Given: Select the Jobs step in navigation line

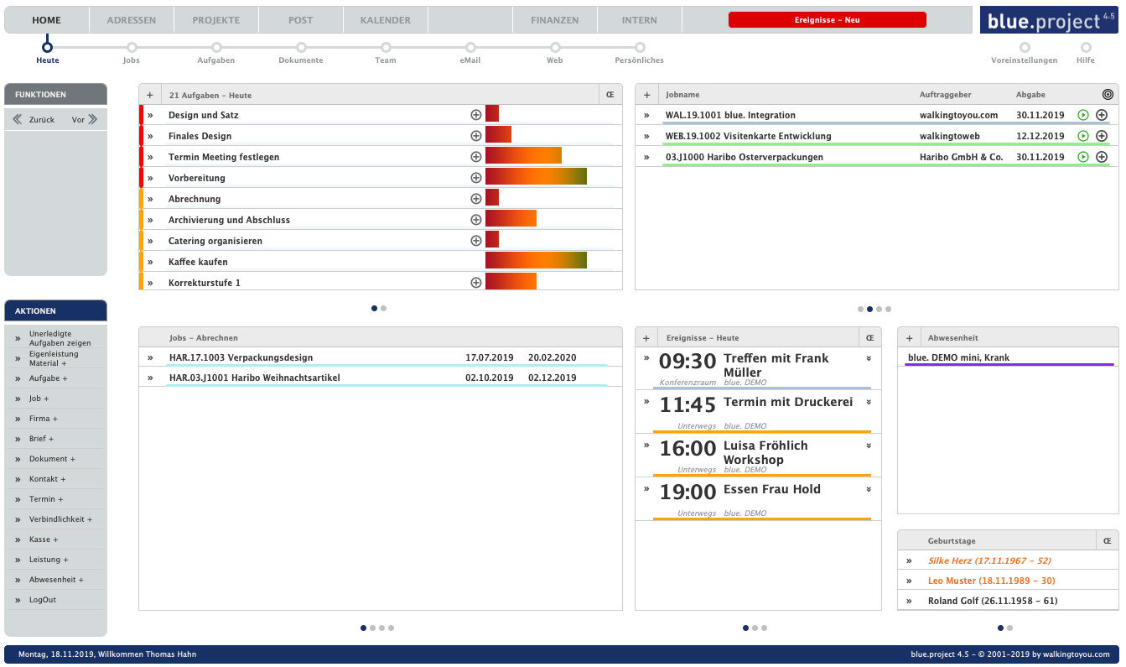Looking at the screenshot, I should [131, 48].
